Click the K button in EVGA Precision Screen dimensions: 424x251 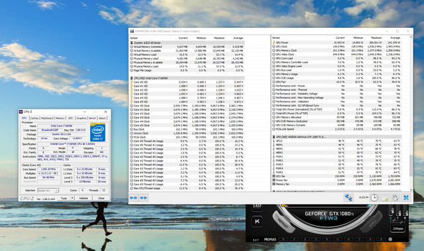pos(257,222)
